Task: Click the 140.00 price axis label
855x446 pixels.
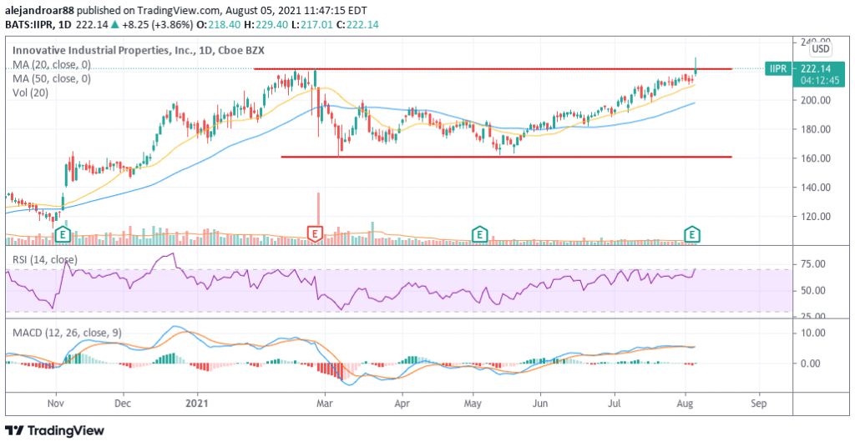Action: [x=816, y=188]
